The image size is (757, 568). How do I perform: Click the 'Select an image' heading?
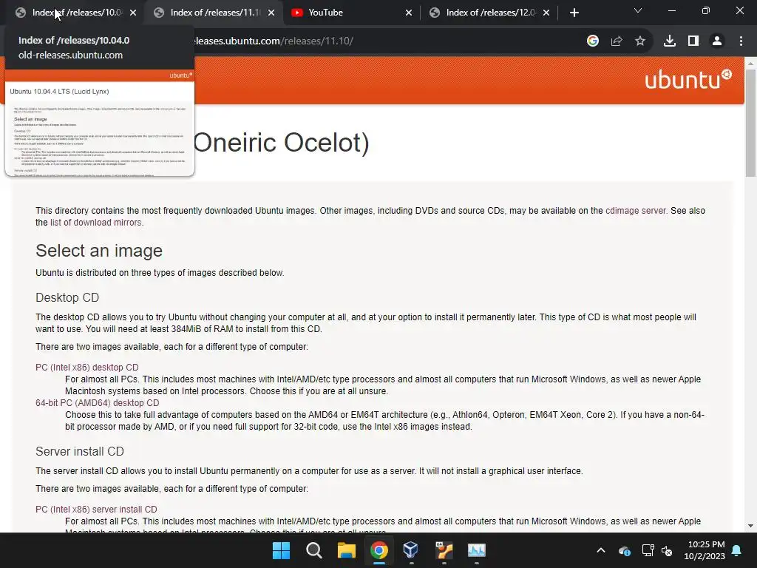point(99,251)
